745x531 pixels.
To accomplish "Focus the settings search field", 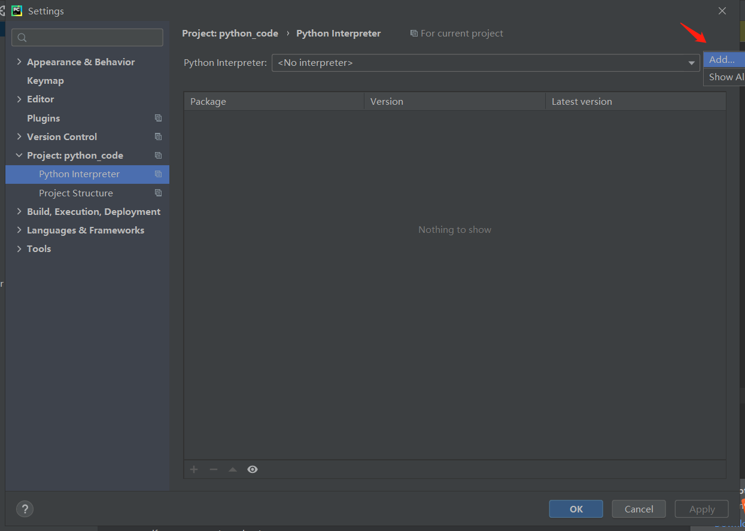I will (x=87, y=37).
